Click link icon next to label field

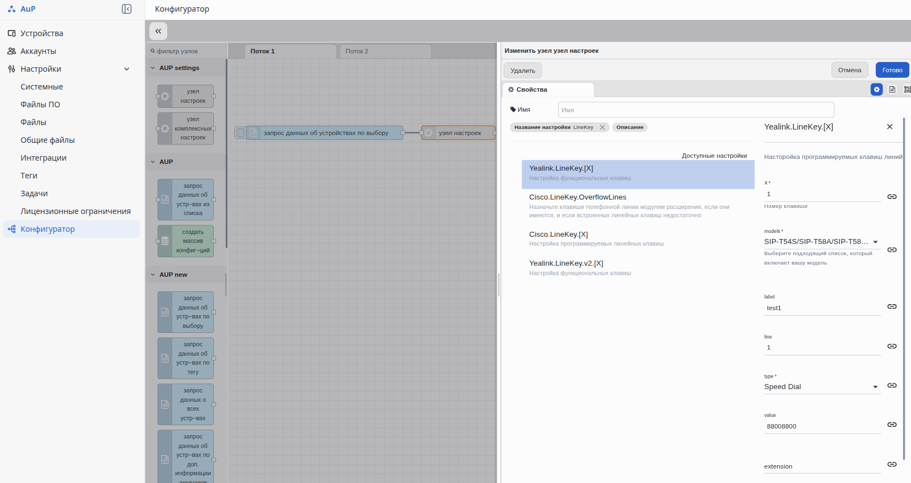point(892,306)
